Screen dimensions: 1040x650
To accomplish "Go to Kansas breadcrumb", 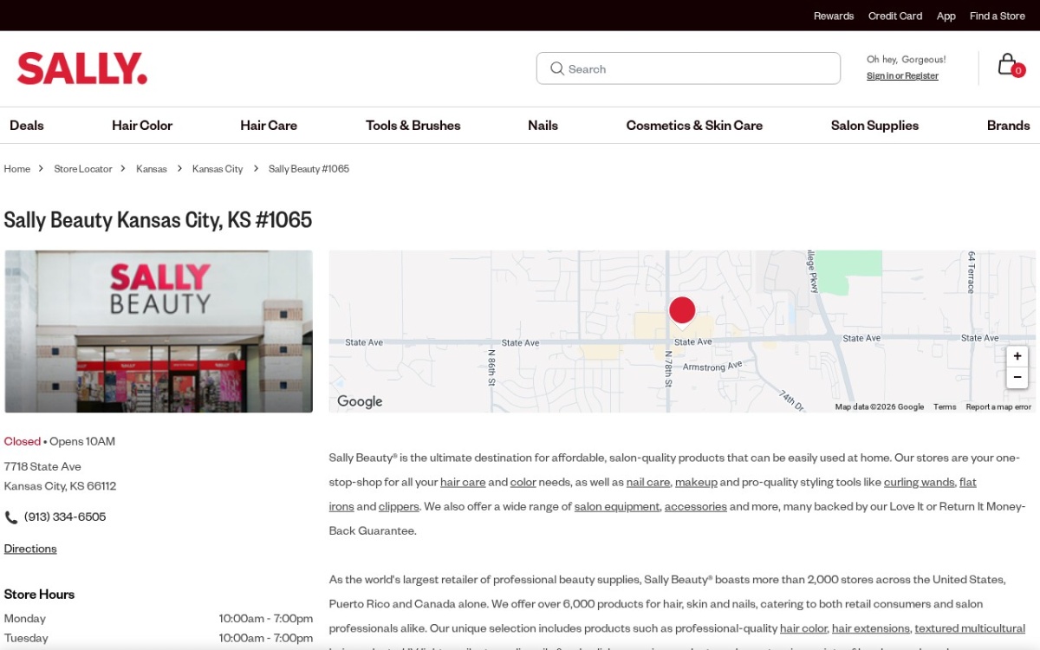I will (152, 169).
